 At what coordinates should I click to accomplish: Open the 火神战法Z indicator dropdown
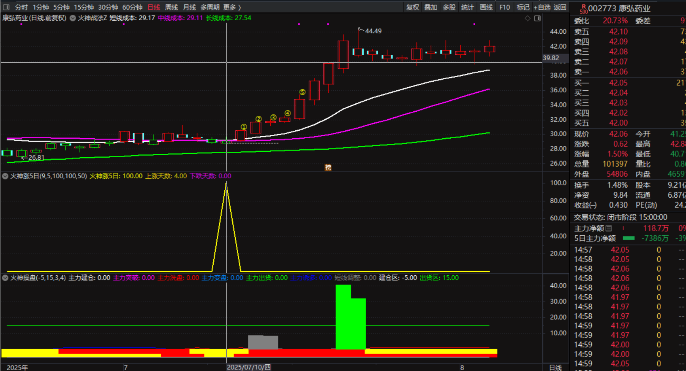[73, 18]
